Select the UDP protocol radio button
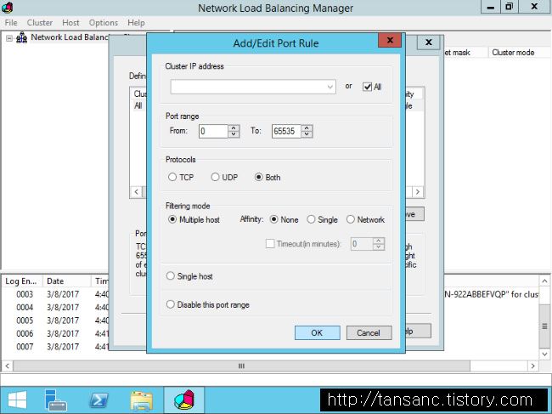 pos(215,177)
